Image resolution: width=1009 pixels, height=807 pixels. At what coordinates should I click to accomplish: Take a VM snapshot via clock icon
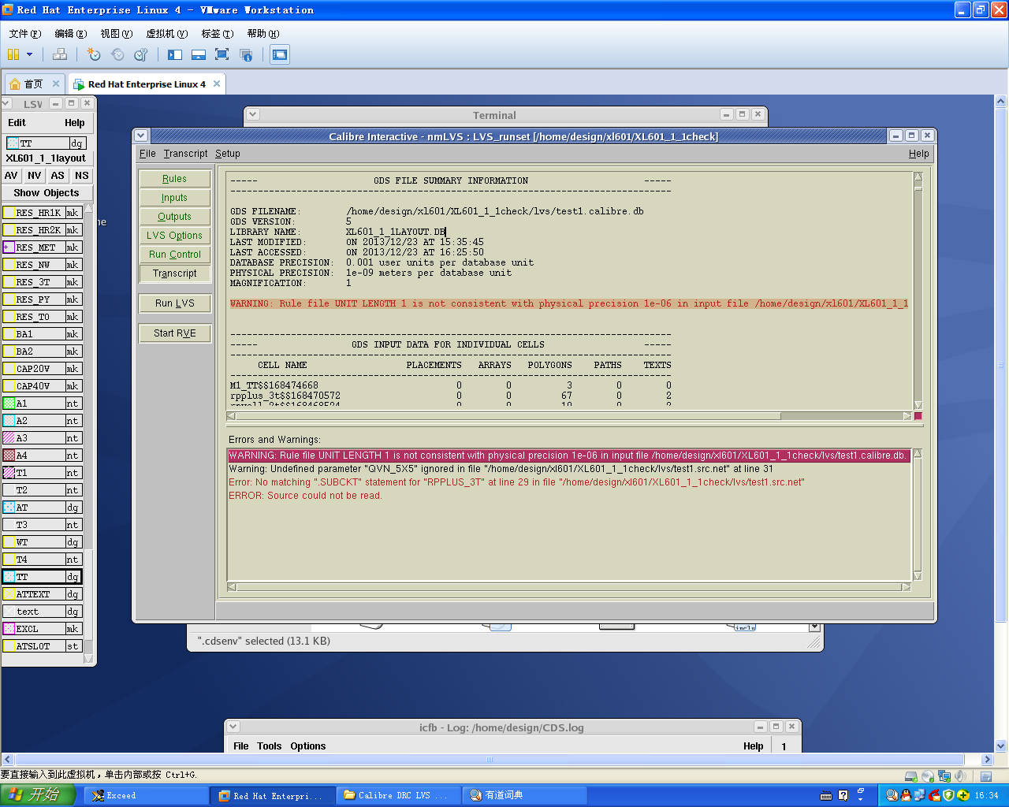point(94,54)
